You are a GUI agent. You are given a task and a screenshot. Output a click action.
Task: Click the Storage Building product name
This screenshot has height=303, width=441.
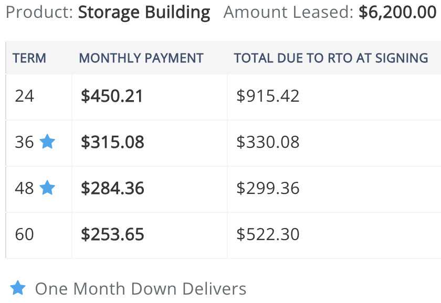click(x=144, y=12)
